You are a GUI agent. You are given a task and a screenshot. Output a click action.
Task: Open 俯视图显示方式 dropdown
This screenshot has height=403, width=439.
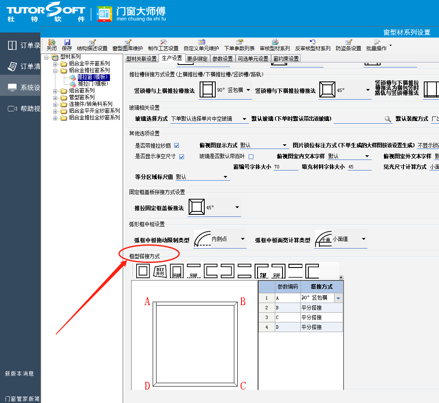285,145
